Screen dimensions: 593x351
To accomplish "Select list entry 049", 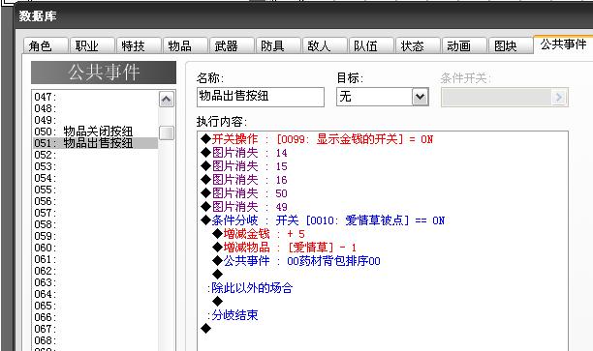I will 95,120.
